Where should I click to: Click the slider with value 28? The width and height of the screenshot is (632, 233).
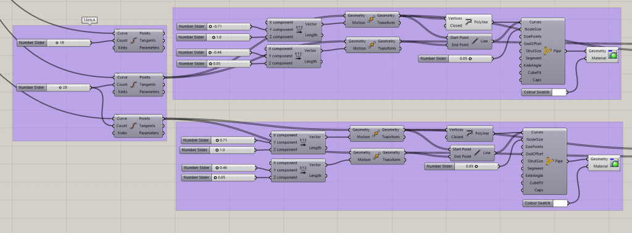(x=53, y=88)
